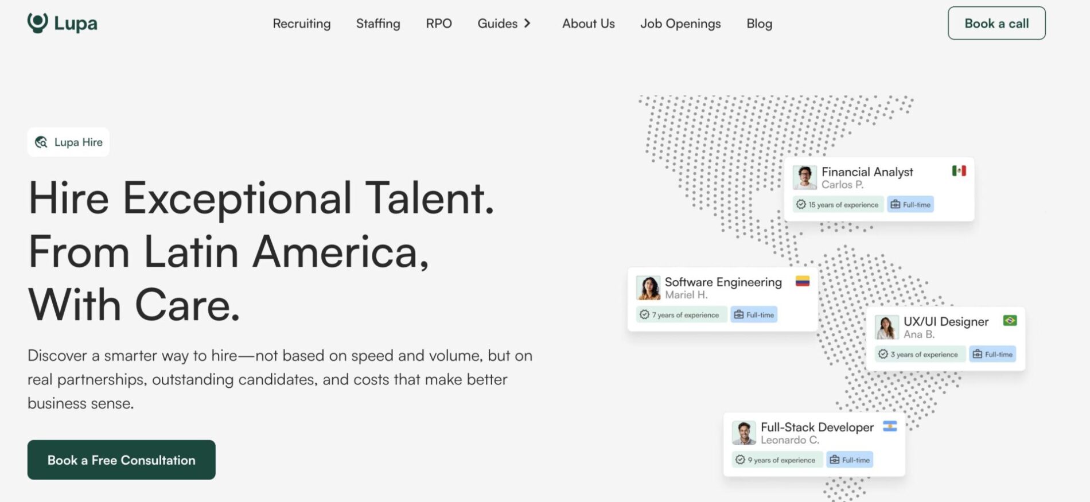Click the verified badge icon beside 7 years of experience
Image resolution: width=1090 pixels, height=502 pixels.
[x=644, y=315]
